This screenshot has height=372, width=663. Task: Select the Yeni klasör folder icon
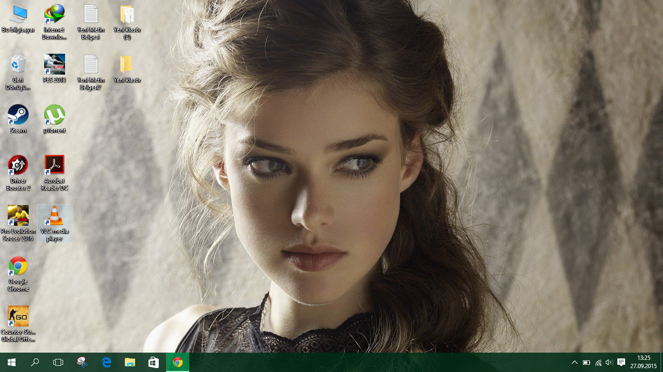127,69
